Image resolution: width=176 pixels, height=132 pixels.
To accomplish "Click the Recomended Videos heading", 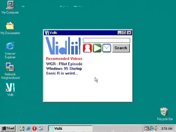I will click(x=64, y=59).
